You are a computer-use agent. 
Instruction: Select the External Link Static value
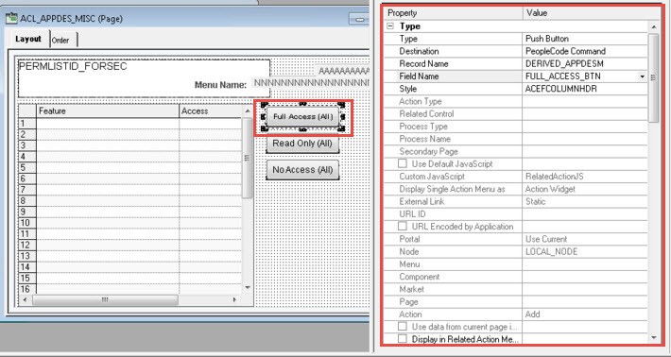(x=535, y=201)
